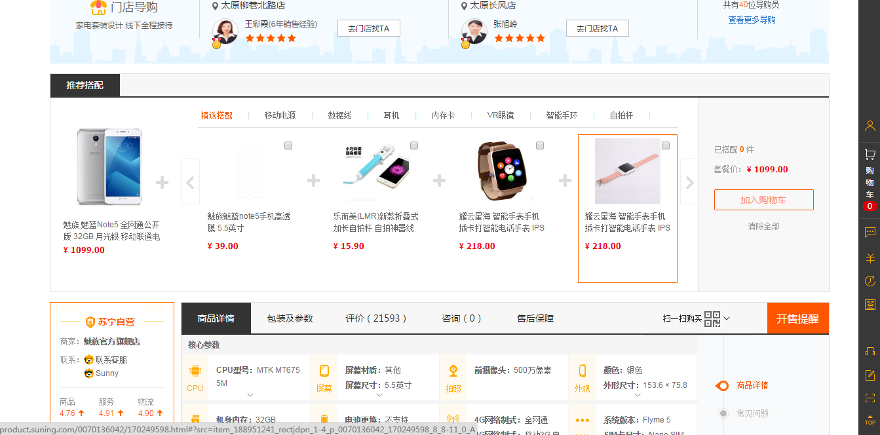Open the 售后保障 tab
Viewport: 880px width, 435px height.
(x=535, y=318)
